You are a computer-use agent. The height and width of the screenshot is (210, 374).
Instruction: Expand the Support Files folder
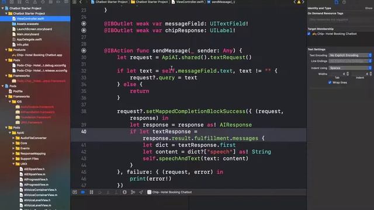point(13,159)
